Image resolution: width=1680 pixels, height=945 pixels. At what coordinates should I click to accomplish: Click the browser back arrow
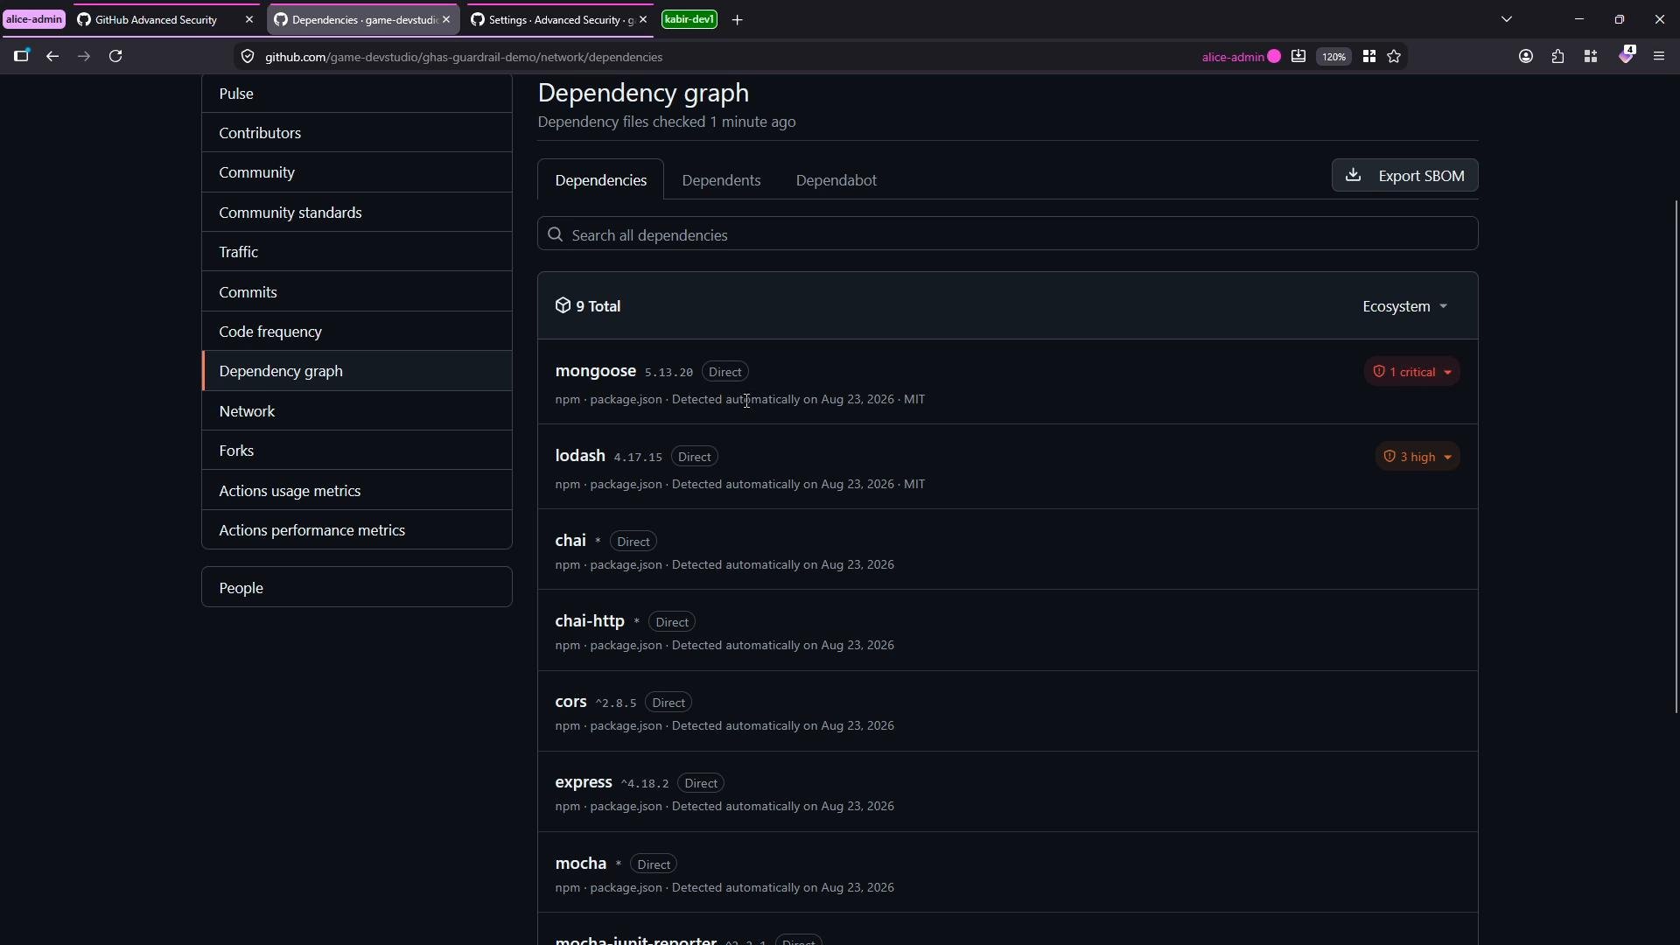pyautogui.click(x=52, y=56)
